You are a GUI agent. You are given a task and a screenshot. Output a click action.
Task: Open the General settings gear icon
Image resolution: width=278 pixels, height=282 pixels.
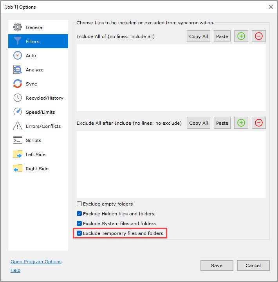point(18,27)
